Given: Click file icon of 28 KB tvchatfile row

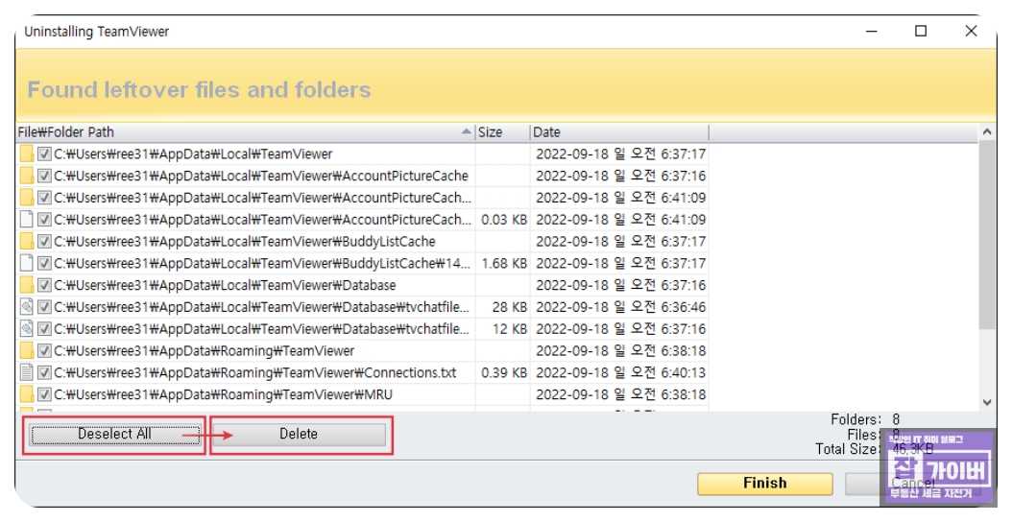Looking at the screenshot, I should click(x=27, y=308).
